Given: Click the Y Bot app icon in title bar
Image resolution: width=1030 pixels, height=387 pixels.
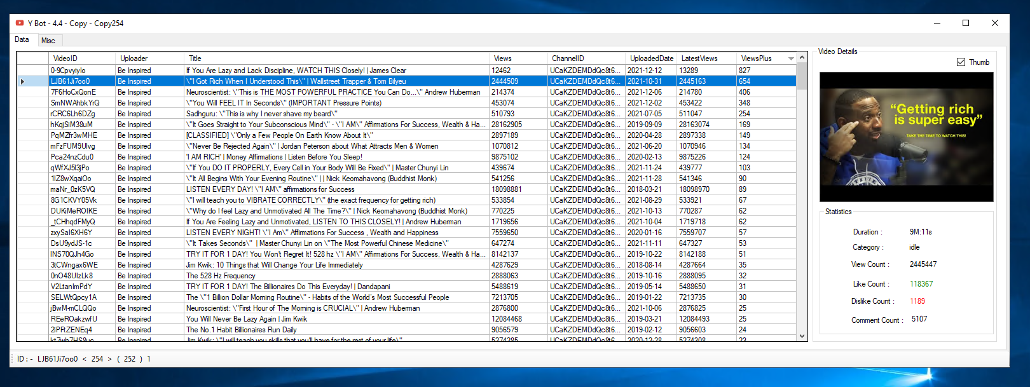Looking at the screenshot, I should click(x=20, y=23).
